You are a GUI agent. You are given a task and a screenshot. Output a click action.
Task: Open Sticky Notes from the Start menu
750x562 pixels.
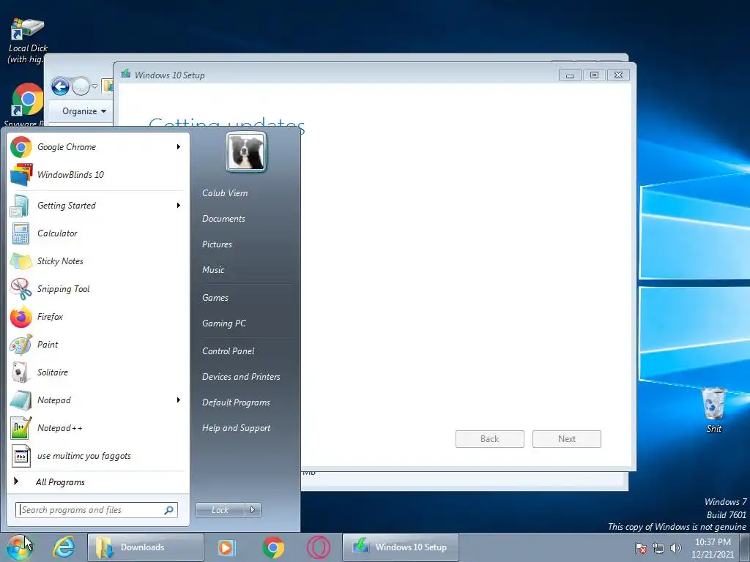click(96, 261)
